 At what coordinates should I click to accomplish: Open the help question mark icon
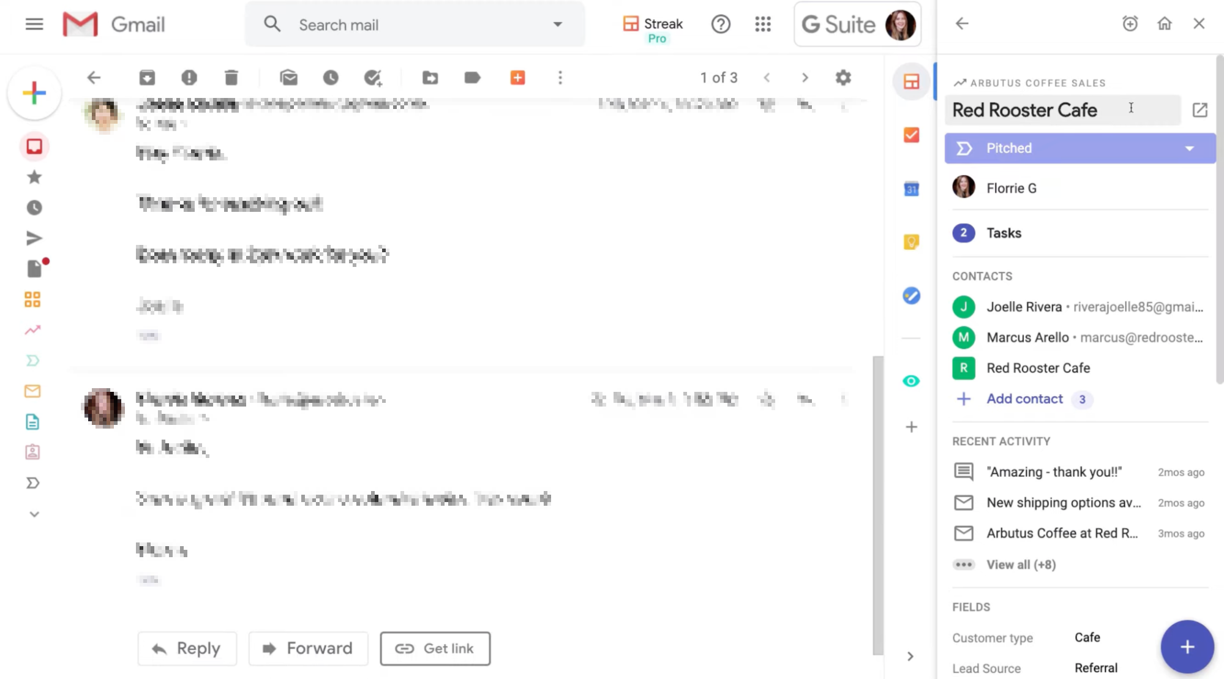pyautogui.click(x=721, y=24)
